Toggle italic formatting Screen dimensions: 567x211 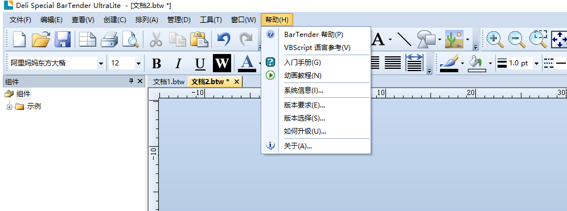coord(178,63)
